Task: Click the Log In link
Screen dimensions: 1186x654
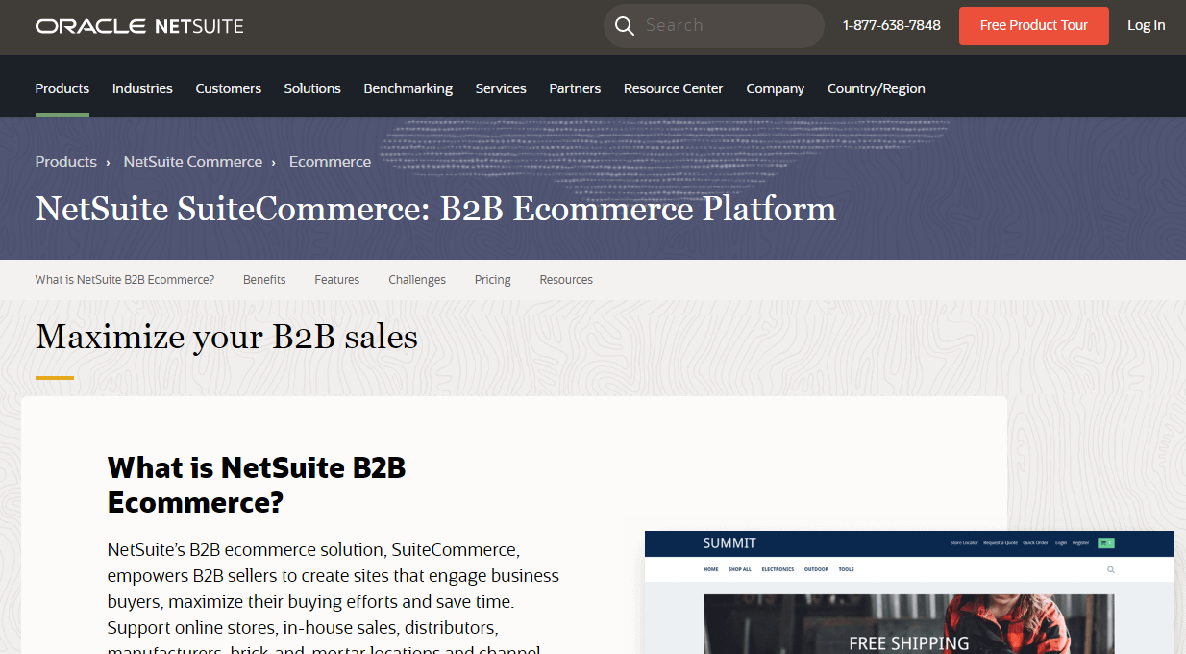Action: [1146, 25]
